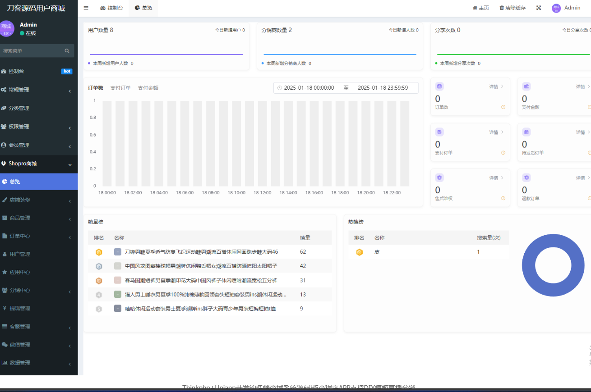Click 清除缓存 in top bar
This screenshot has width=591, height=392.
point(513,8)
